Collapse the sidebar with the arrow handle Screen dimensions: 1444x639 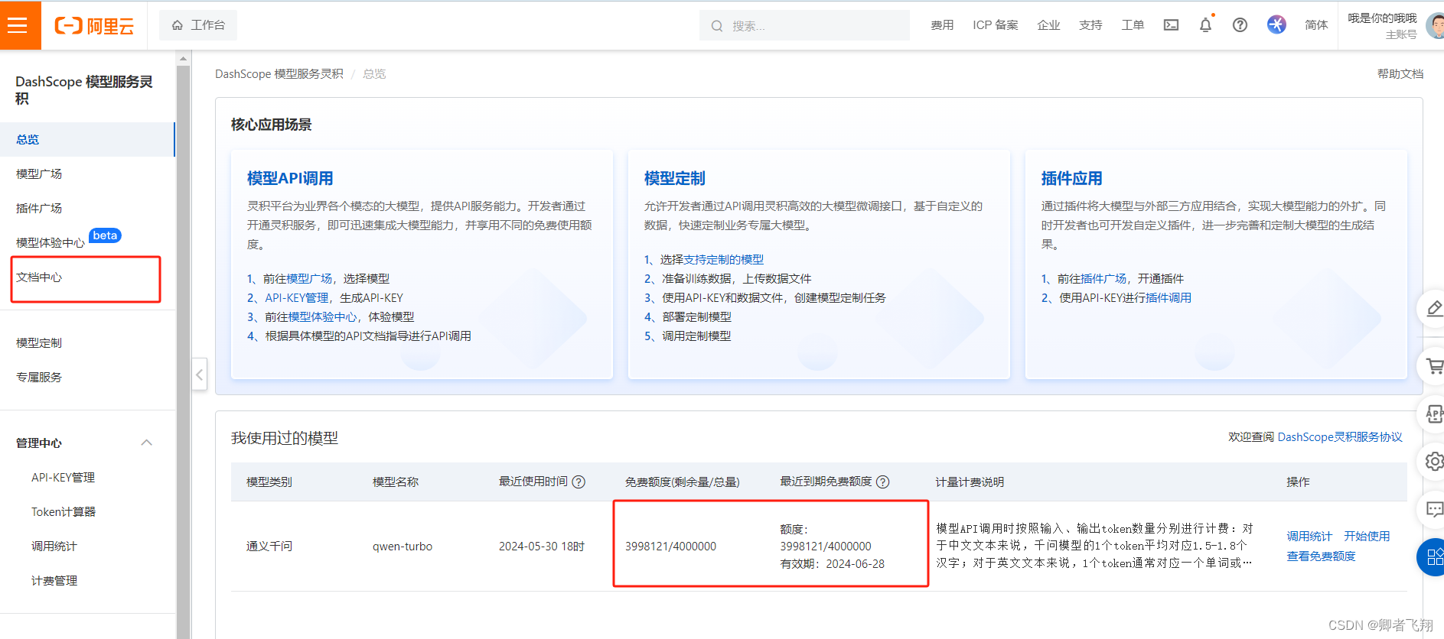click(x=200, y=375)
